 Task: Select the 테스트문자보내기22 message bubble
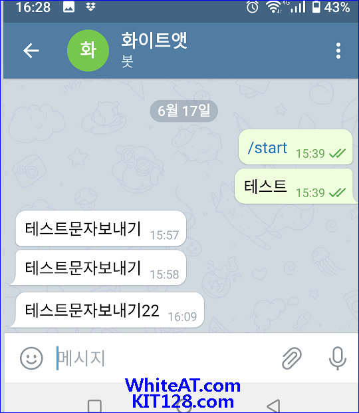tap(106, 310)
